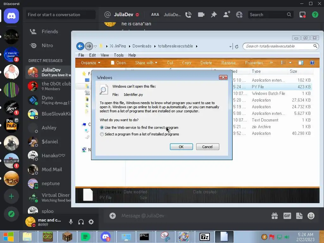Open GIF picker in Discord
Screen dimensions: 324x243
click(x=287, y=216)
